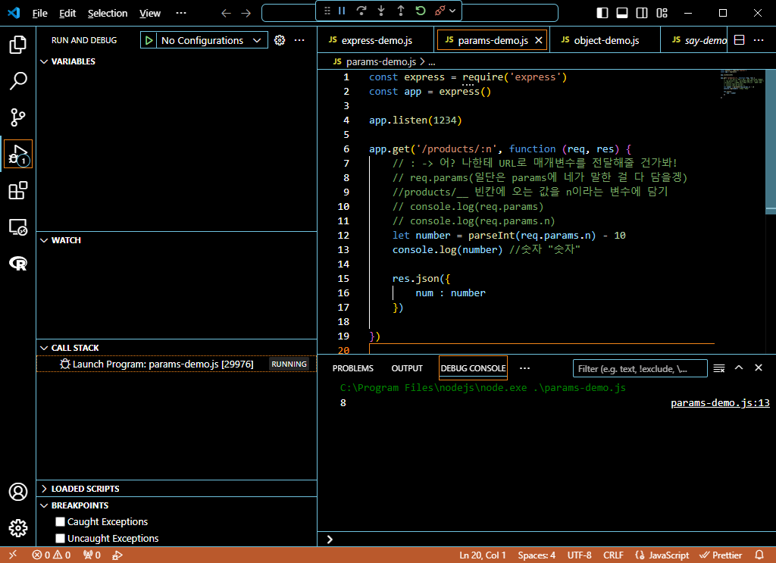Open the Accounts menu
This screenshot has width=776, height=563.
[18, 492]
